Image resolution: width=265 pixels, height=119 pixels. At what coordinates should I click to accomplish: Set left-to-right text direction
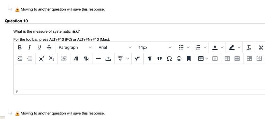(x=76, y=59)
